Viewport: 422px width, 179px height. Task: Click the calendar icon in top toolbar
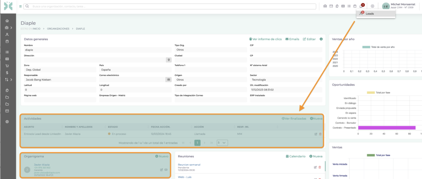point(355,6)
